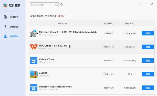The width and height of the screenshot is (157, 96).
Task: Sort by 安装日期 column header
Action: coord(108,23)
